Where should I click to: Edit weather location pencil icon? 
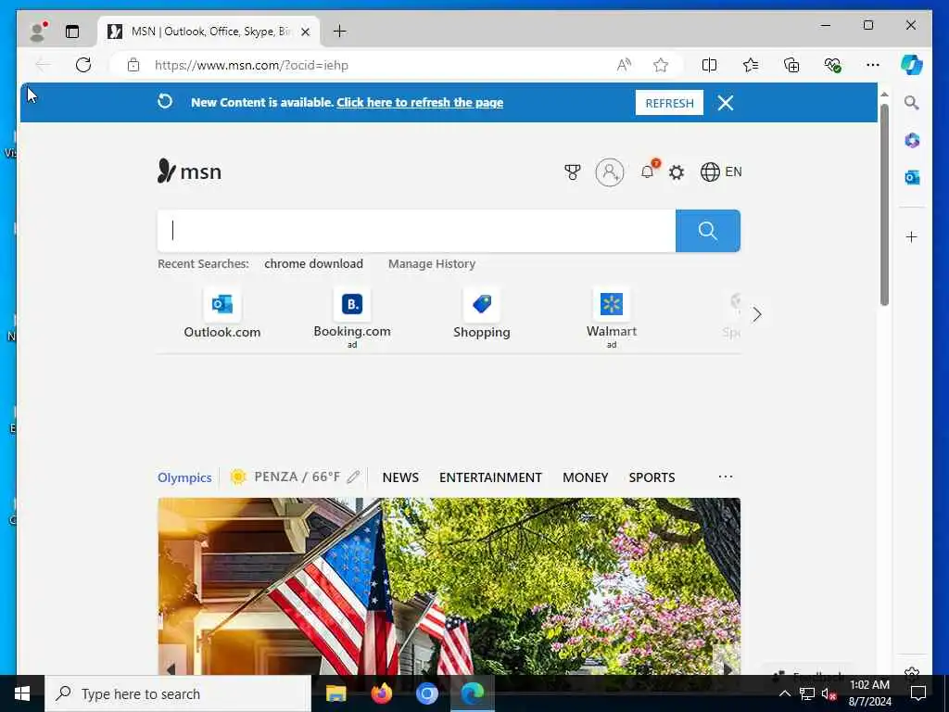click(353, 477)
